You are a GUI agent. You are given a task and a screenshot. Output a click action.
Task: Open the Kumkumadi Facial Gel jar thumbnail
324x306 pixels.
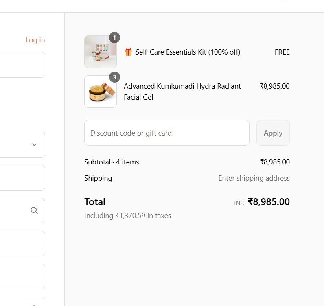pos(100,92)
